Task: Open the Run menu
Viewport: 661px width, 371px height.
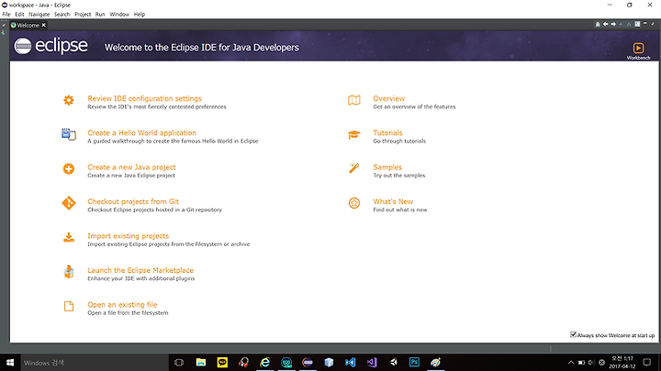Action: (100, 15)
